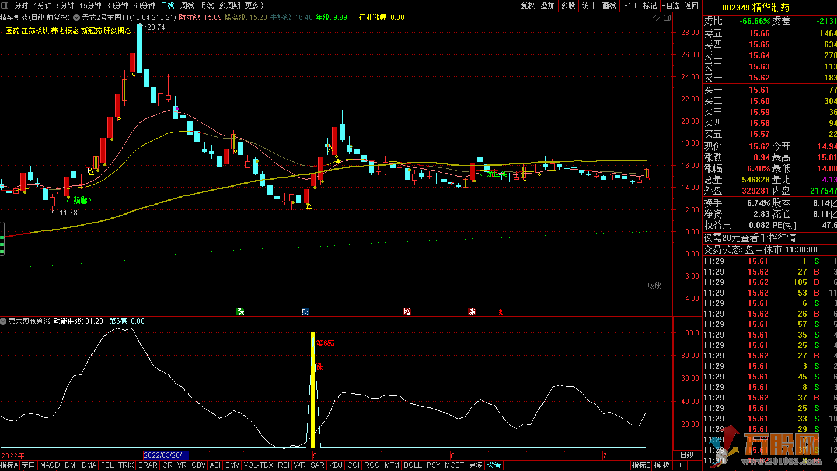Switch indicator to DMA
The width and height of the screenshot is (837, 471).
89,465
